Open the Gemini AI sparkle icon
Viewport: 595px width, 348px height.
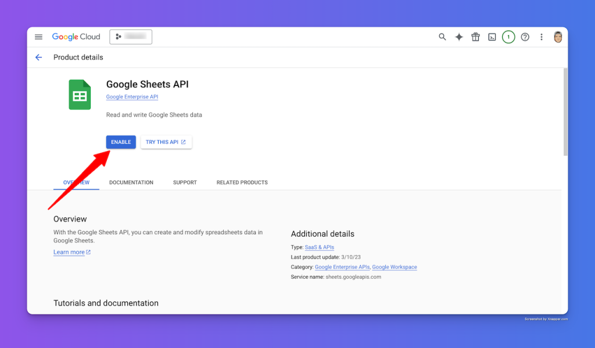pos(459,37)
